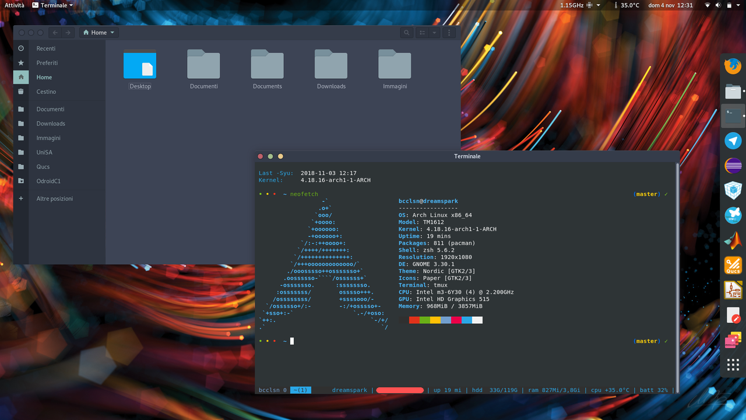Select the Terminal icon in the dock
Screen dimensions: 746x420
pyautogui.click(x=733, y=116)
